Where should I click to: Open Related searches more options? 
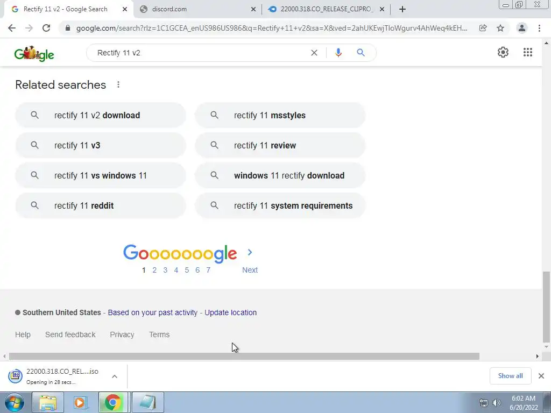[x=118, y=84]
